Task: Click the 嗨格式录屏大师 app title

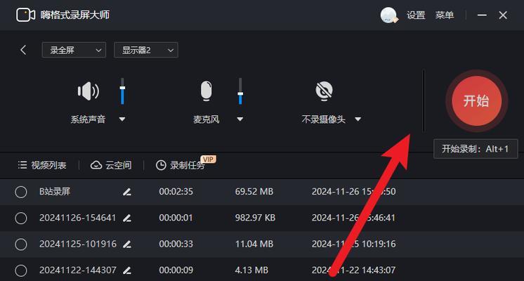Action: pyautogui.click(x=75, y=15)
